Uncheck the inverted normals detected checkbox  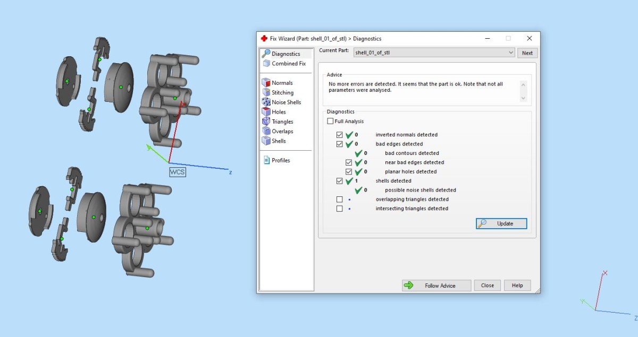(x=340, y=135)
